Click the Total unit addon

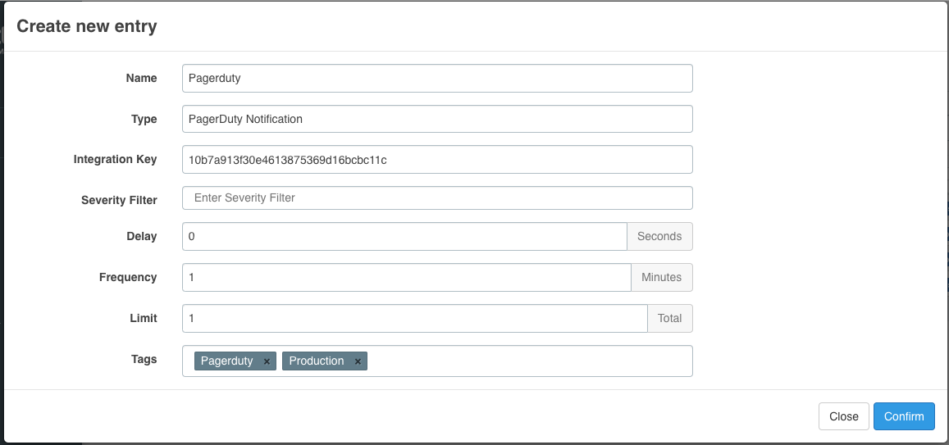point(669,318)
